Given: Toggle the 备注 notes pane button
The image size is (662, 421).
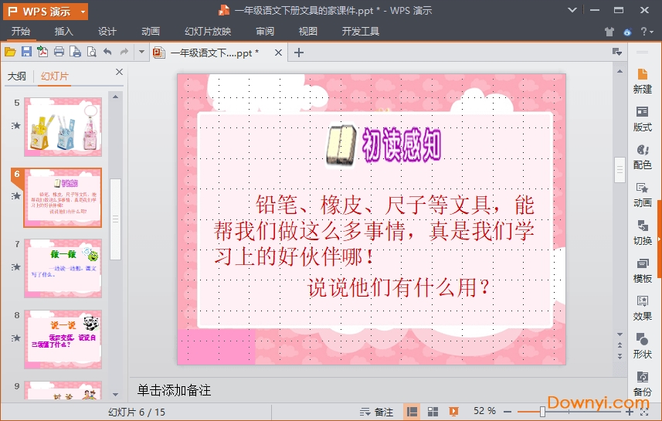Looking at the screenshot, I should (376, 412).
